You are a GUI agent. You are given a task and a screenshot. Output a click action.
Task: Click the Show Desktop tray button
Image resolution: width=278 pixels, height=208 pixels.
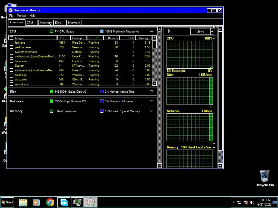275,202
